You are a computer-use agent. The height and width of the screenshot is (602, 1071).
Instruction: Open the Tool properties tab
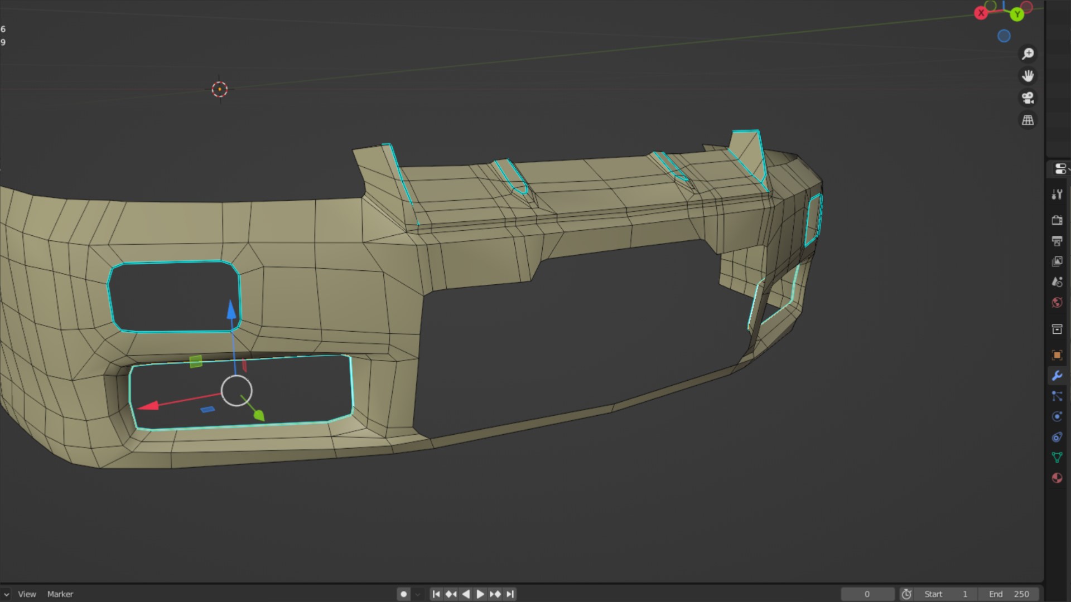coord(1057,195)
